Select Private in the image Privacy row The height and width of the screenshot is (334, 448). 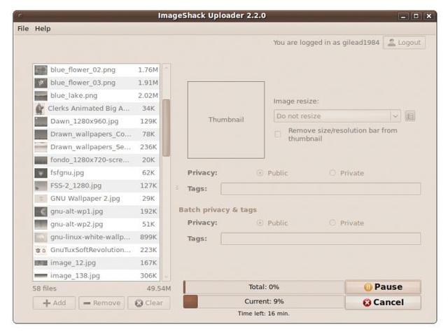(332, 173)
